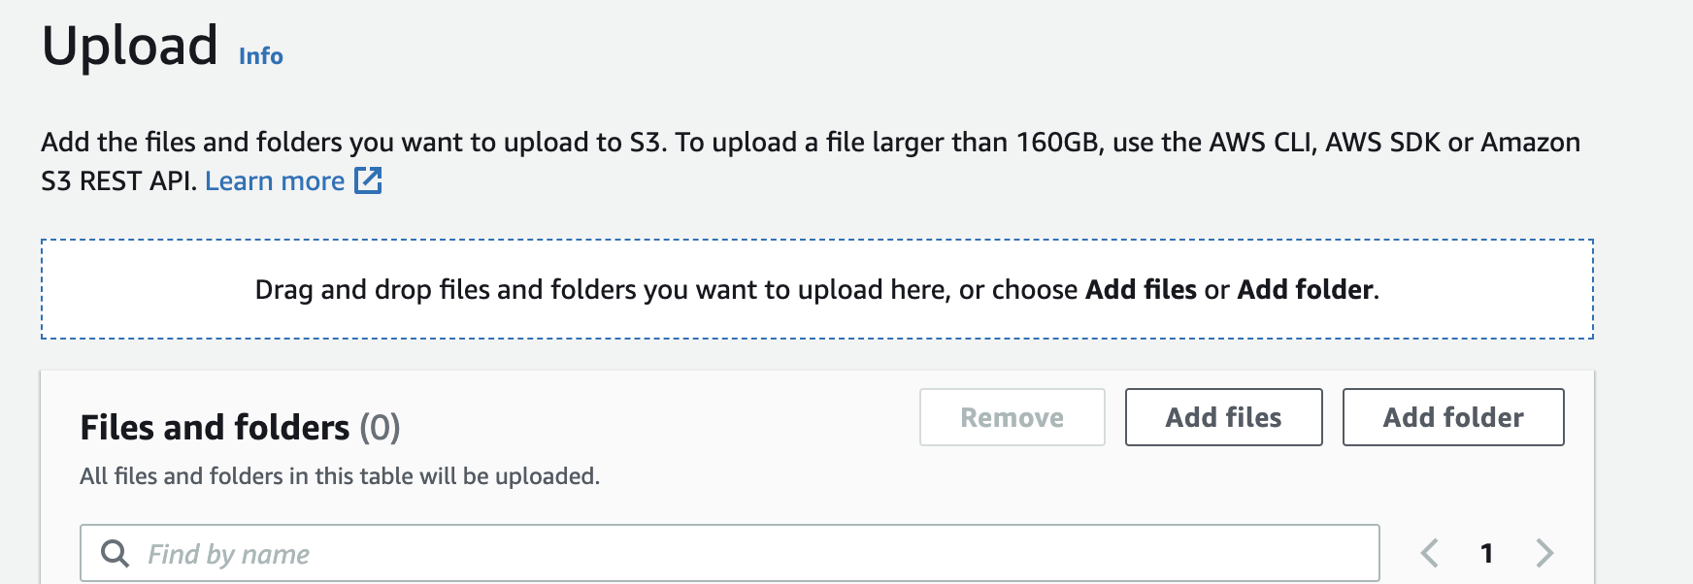Select page number 1 in pagination
The image size is (1693, 584).
tap(1486, 553)
